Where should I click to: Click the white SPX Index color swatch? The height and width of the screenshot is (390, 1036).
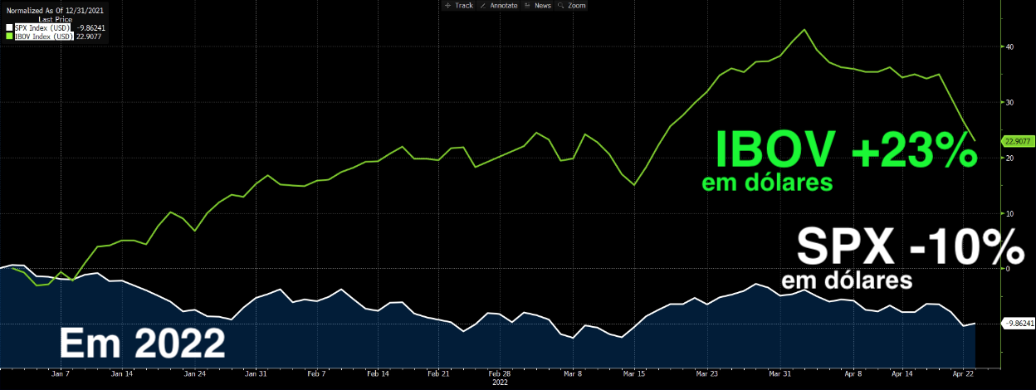pyautogui.click(x=10, y=27)
